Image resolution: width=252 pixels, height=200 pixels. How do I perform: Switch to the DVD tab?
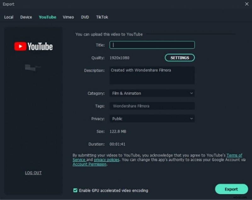pyautogui.click(x=85, y=17)
